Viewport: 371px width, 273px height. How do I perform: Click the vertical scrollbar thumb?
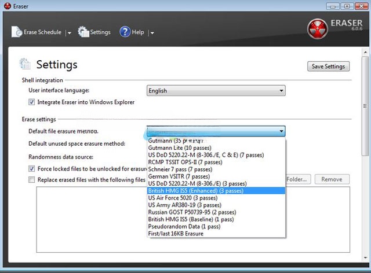coord(365,106)
